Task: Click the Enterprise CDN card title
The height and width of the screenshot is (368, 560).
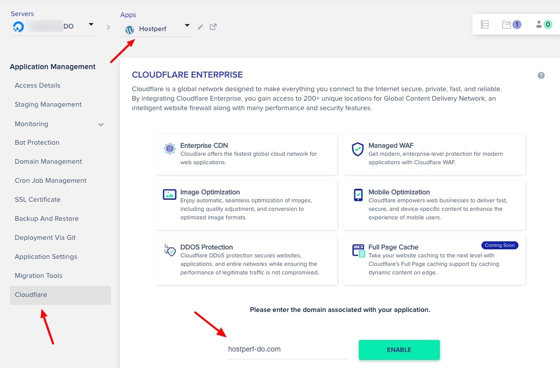Action: tap(204, 145)
